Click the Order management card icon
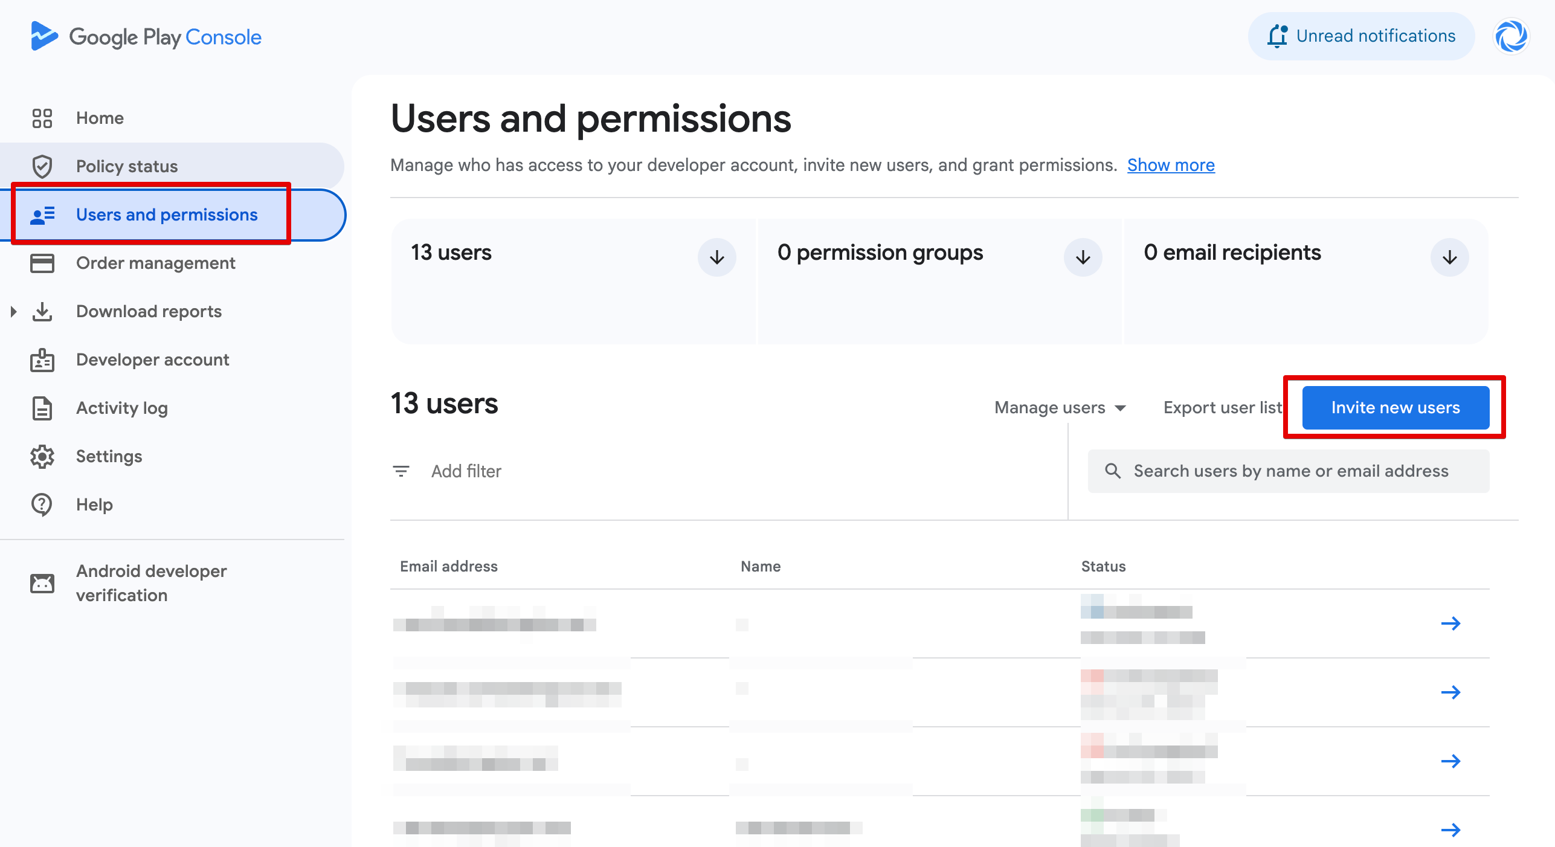This screenshot has width=1555, height=847. 42,263
